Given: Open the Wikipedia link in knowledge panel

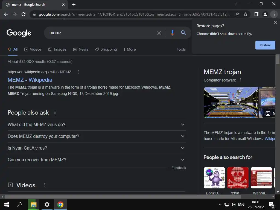Looking at the screenshot, I should point(270,139).
